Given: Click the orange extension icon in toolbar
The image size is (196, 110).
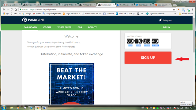Looking at the screenshot, I should click(179, 9).
